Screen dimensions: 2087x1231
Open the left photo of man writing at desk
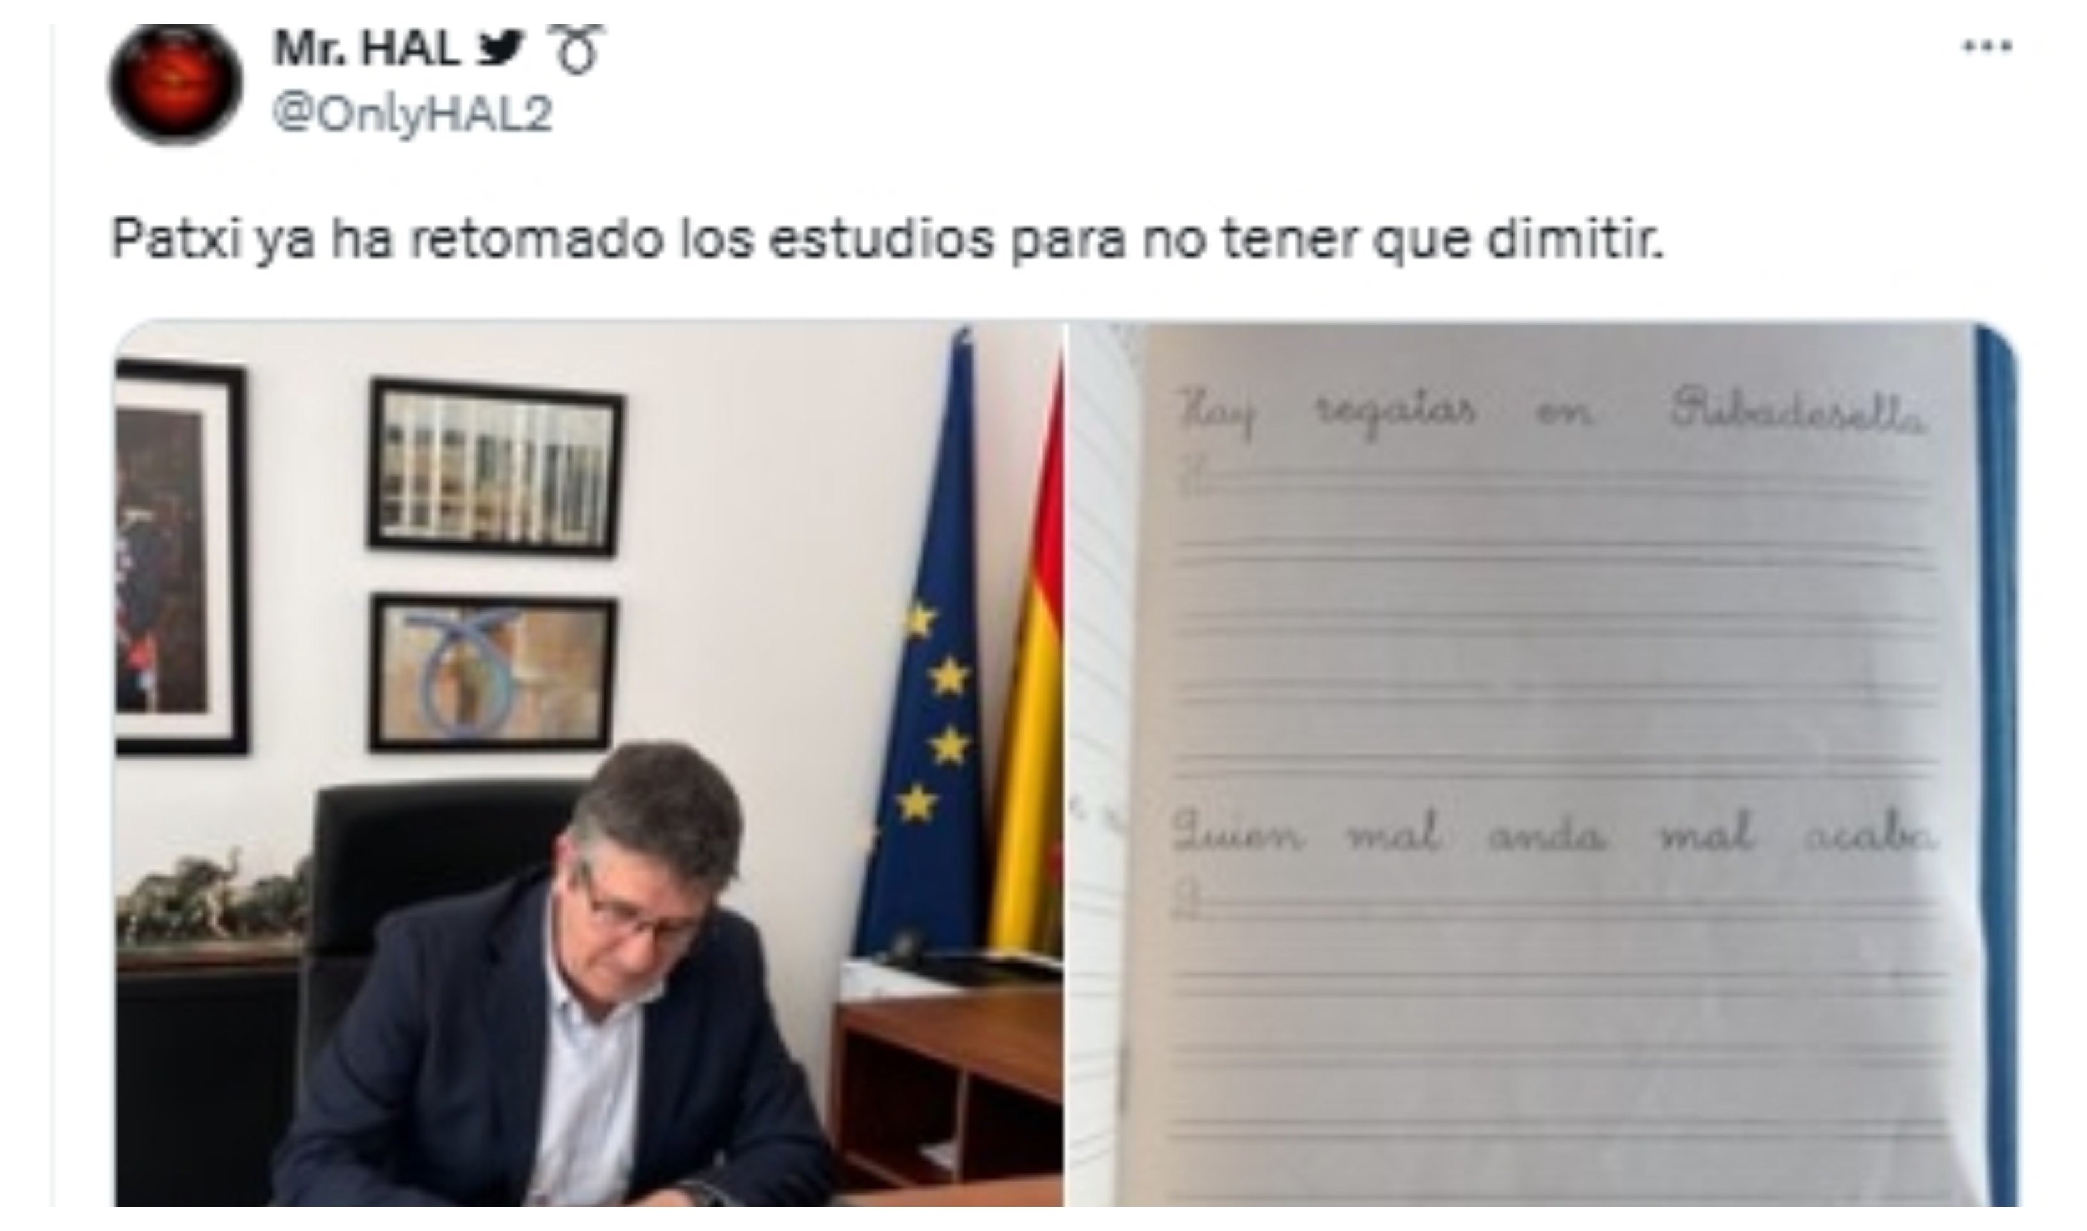pyautogui.click(x=588, y=763)
